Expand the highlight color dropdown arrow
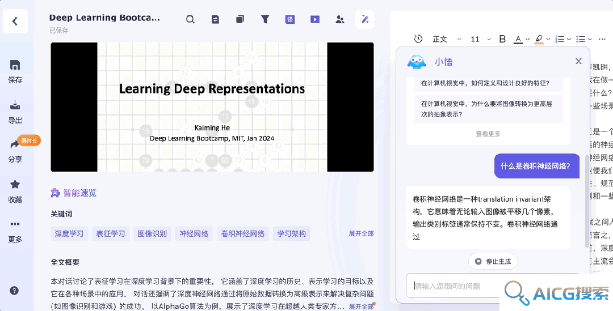The width and height of the screenshot is (613, 311). [548, 39]
